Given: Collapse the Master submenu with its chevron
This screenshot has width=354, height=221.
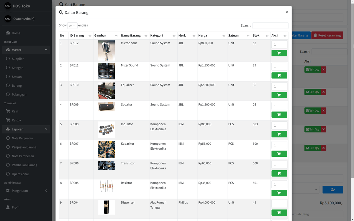Looking at the screenshot, I should coord(46,50).
